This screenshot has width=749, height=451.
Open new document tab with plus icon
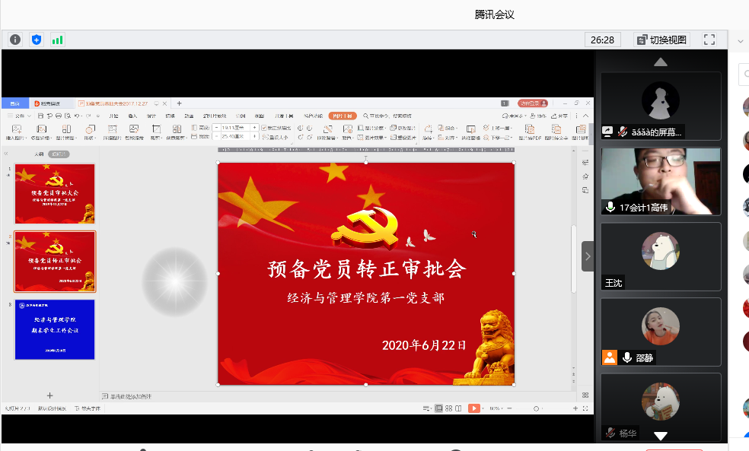pyautogui.click(x=180, y=103)
